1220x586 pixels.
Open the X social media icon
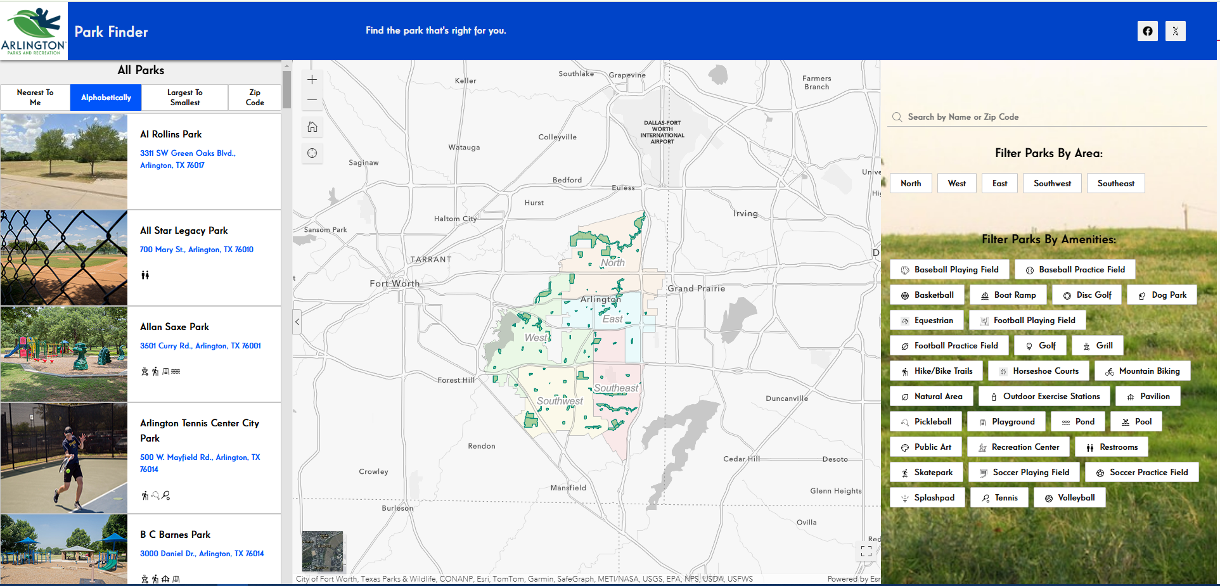(x=1176, y=30)
